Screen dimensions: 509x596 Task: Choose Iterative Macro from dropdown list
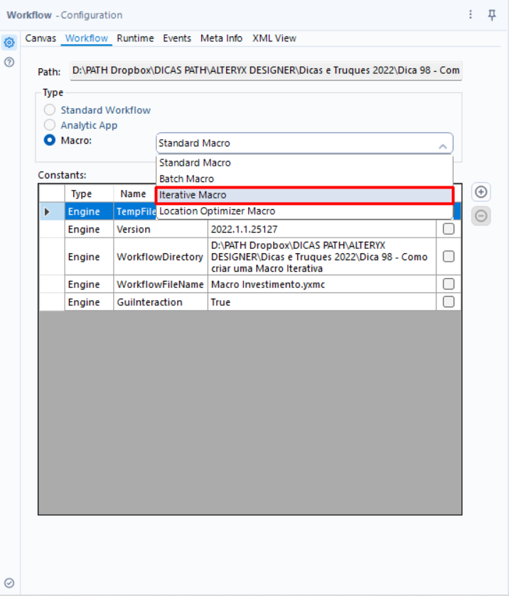point(305,195)
